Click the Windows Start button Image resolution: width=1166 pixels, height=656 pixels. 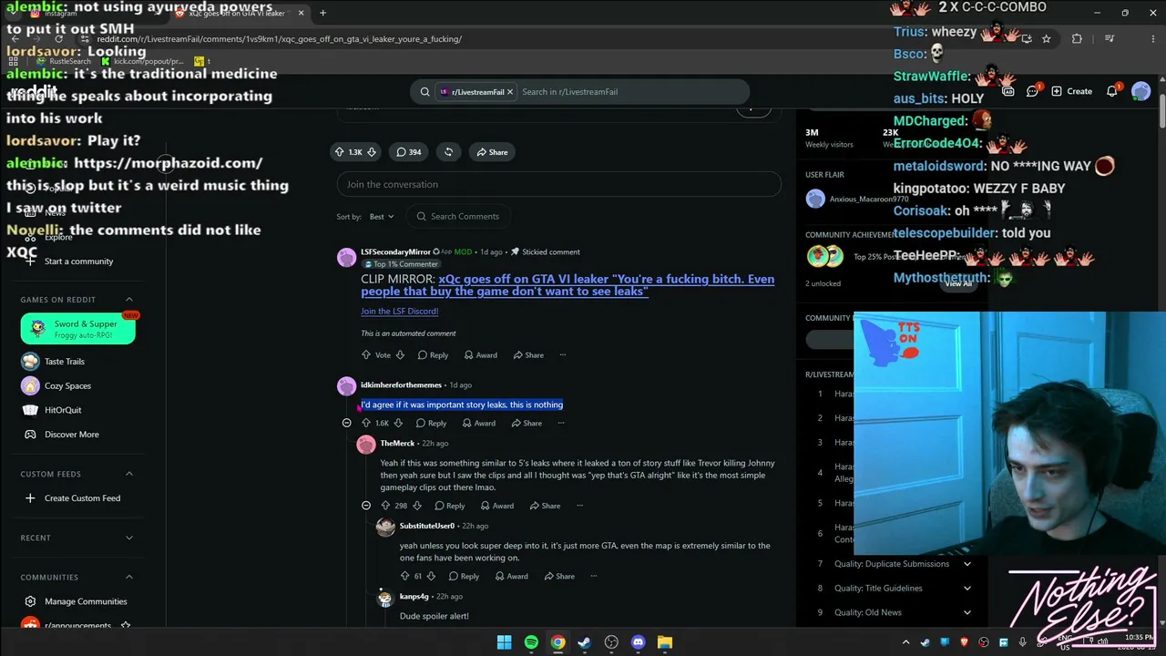505,642
